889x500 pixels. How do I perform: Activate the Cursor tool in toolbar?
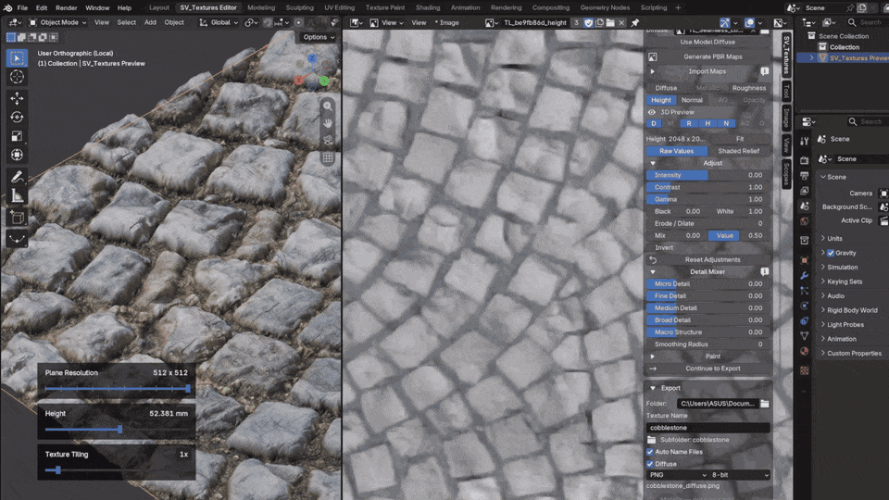(x=17, y=77)
